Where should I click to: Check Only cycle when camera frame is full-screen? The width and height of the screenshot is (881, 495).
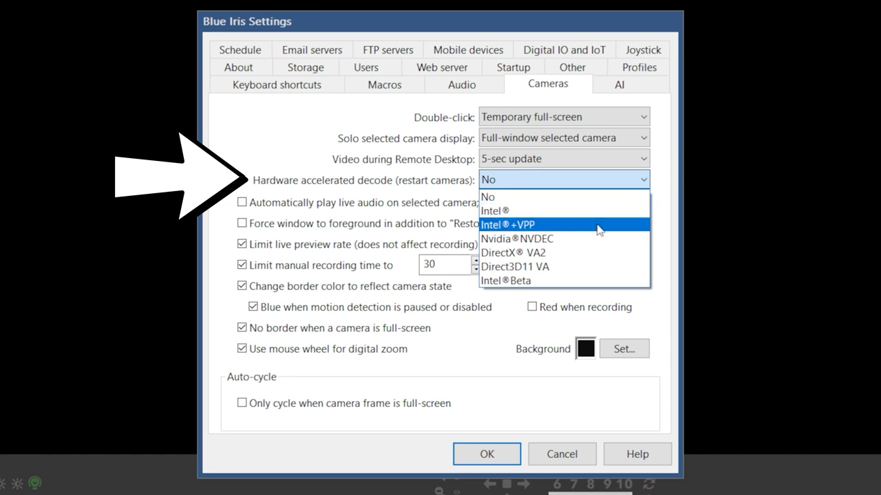242,403
